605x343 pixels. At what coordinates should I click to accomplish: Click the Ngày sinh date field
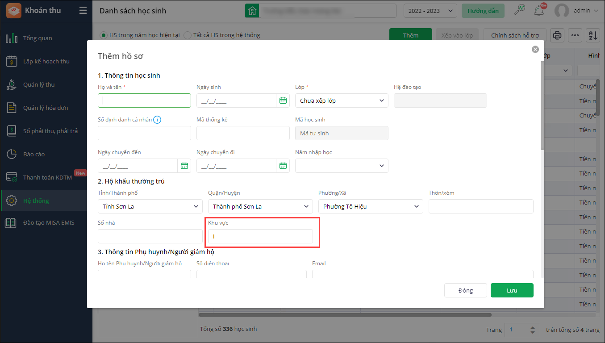click(x=236, y=100)
